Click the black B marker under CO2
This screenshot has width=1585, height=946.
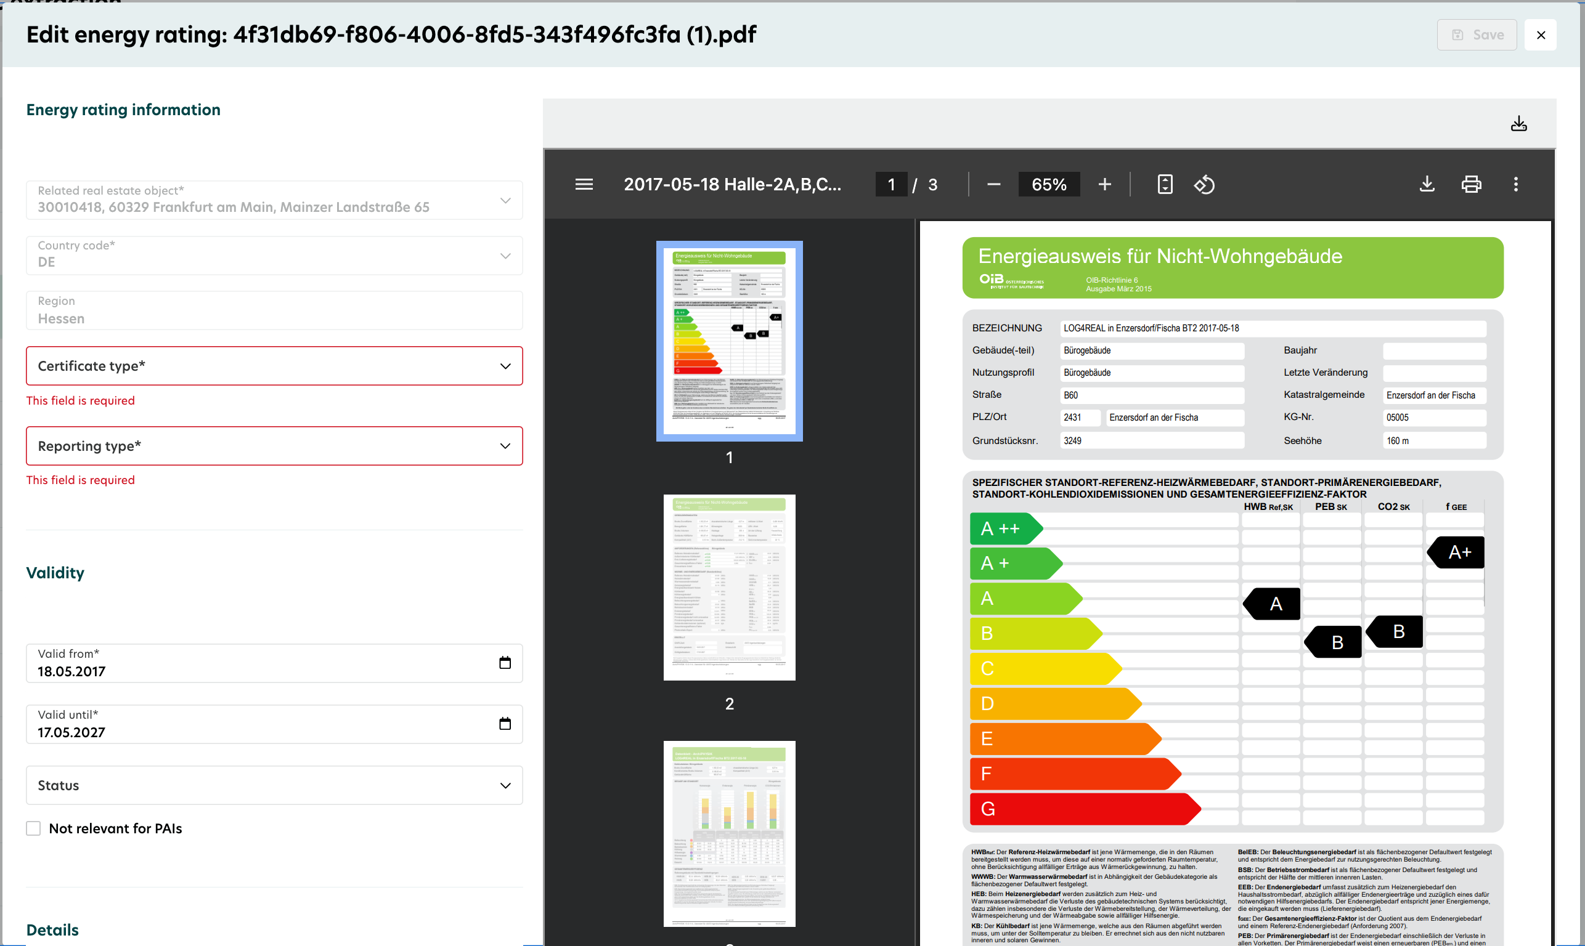pyautogui.click(x=1395, y=632)
